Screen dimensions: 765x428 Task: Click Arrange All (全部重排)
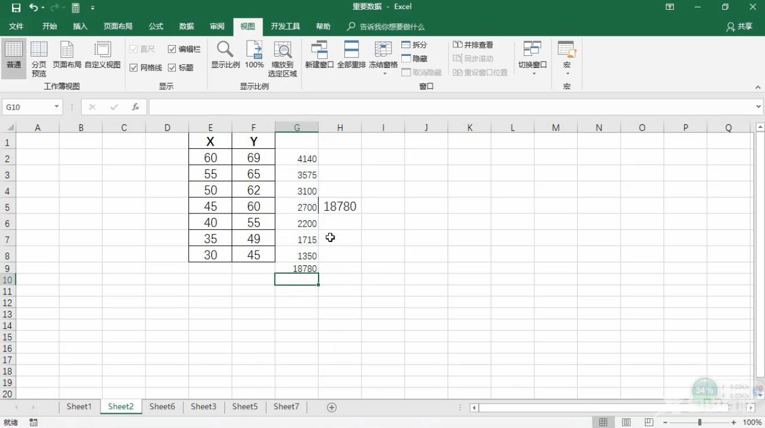(351, 55)
